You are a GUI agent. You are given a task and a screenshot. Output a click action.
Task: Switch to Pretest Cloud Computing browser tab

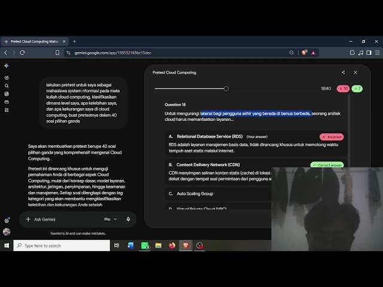tap(34, 41)
